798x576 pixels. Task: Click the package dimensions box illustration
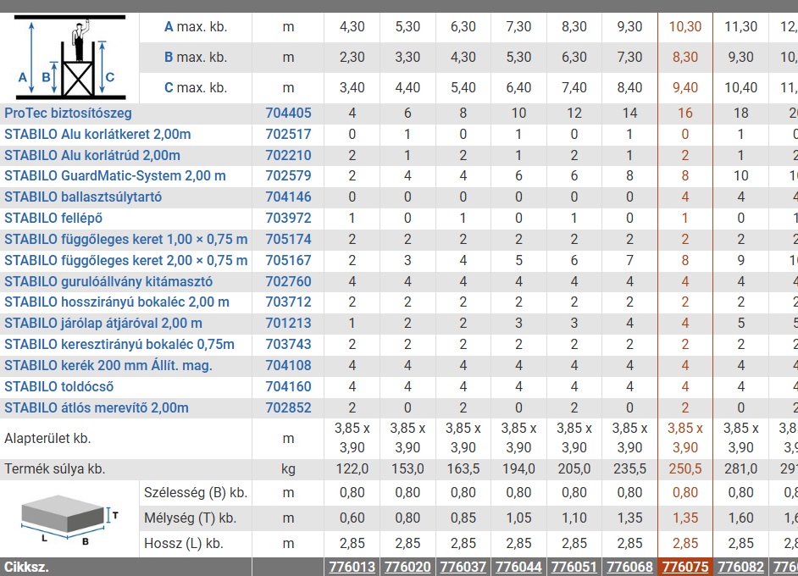coord(69,519)
